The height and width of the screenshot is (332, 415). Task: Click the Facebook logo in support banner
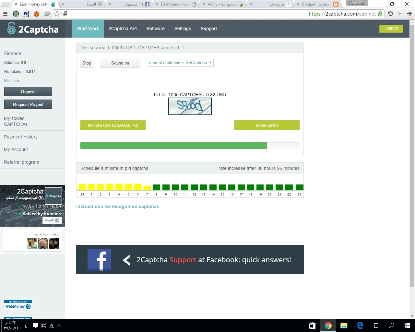[x=99, y=260]
